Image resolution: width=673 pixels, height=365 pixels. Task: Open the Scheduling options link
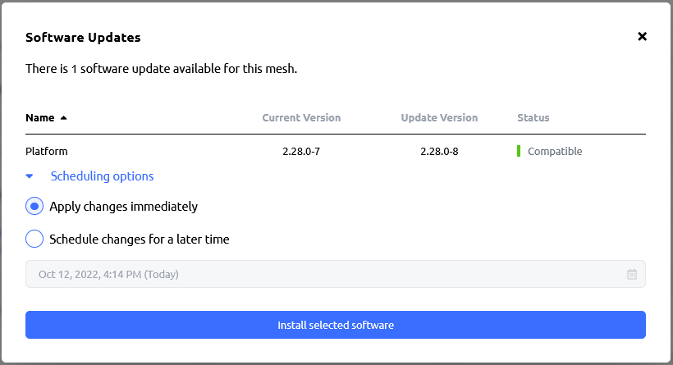102,176
